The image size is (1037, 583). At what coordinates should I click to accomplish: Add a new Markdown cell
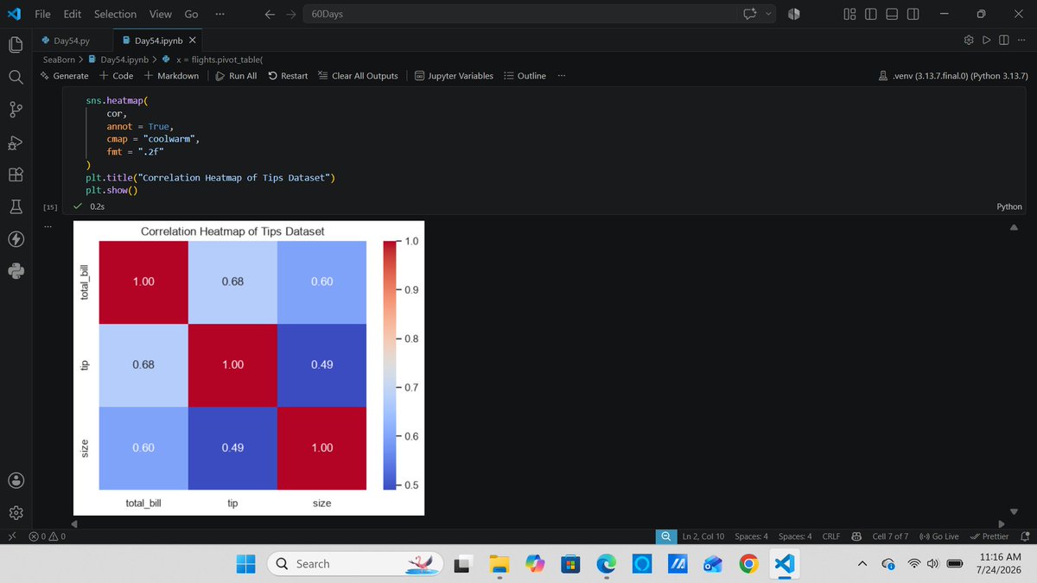tap(171, 75)
